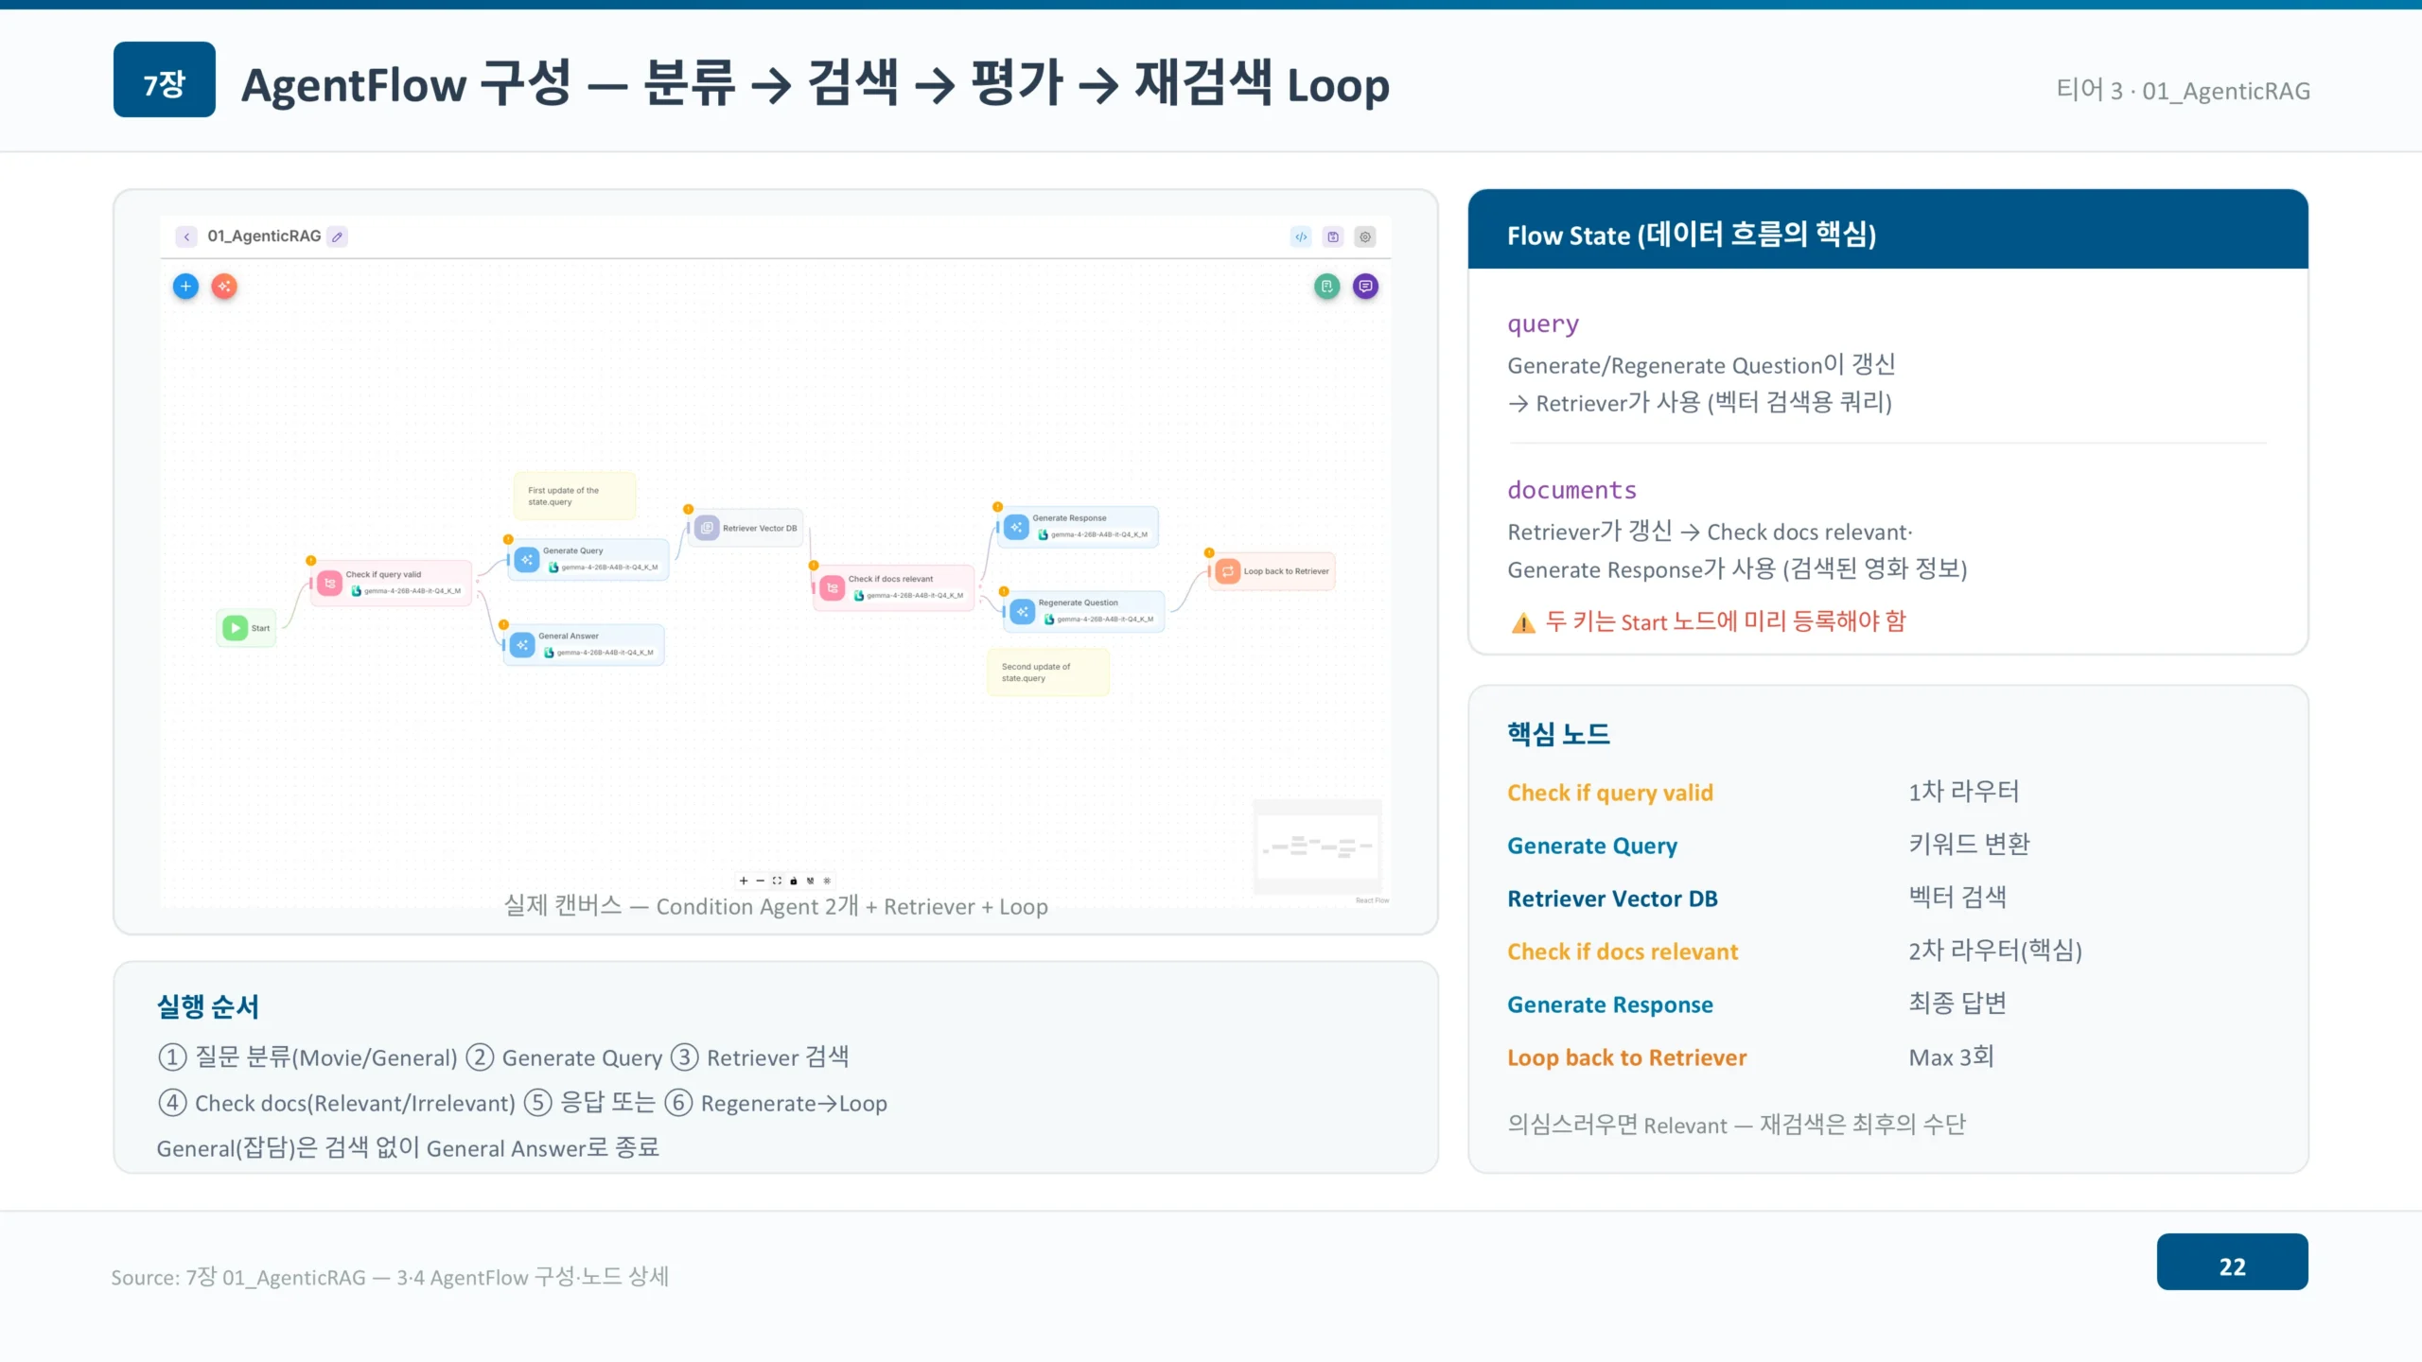This screenshot has width=2422, height=1362.
Task: Click the '티어 3 · 01_AgenticRAG' header text
Action: (x=2183, y=90)
